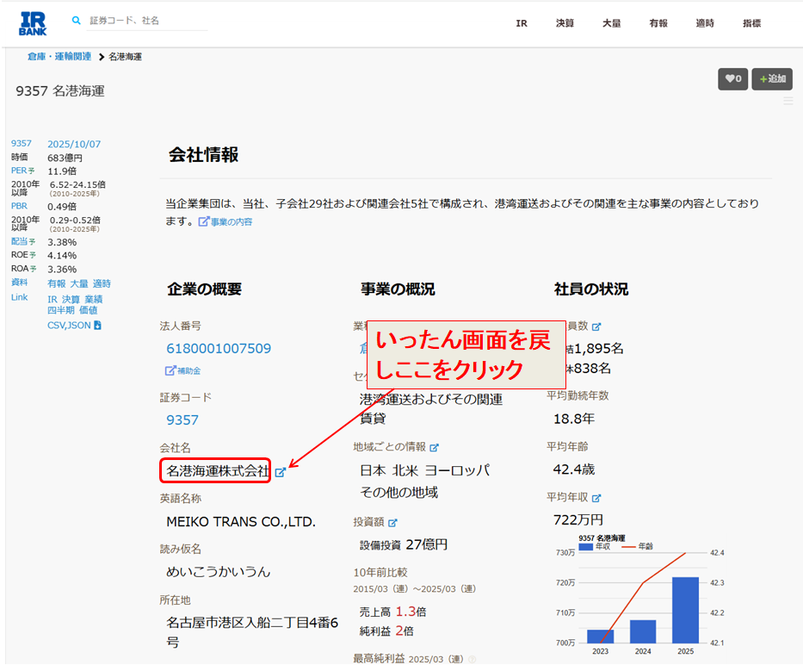Select 決算 in the top navigation
Screen dimensions: 803x665
[x=565, y=23]
